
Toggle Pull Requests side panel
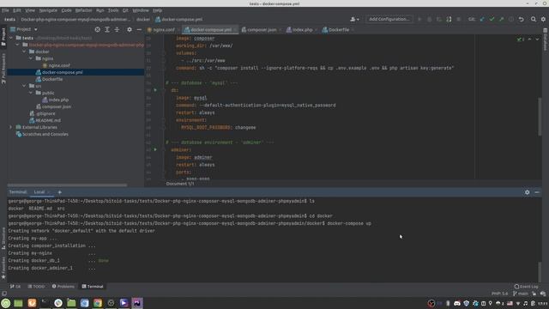pyautogui.click(x=3, y=69)
